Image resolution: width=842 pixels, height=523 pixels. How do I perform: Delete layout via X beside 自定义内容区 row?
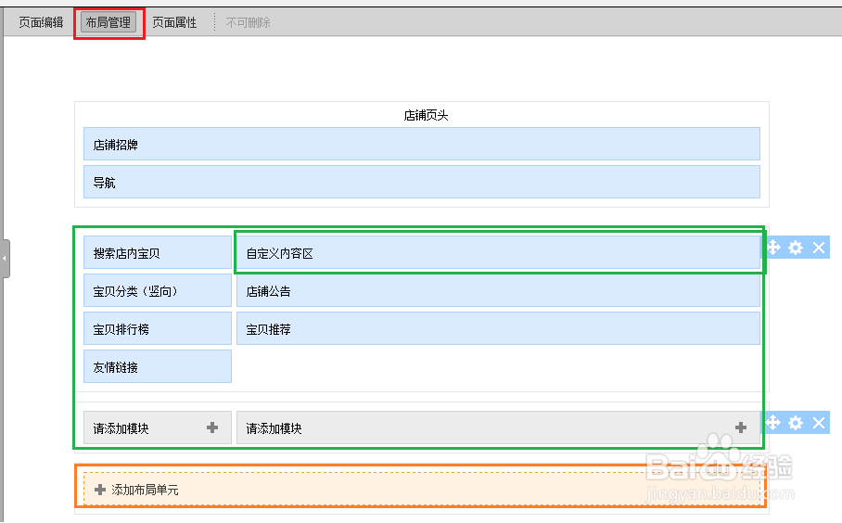click(819, 248)
